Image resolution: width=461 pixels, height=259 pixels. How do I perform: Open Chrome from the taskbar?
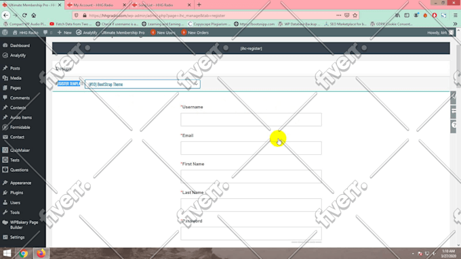(24, 253)
